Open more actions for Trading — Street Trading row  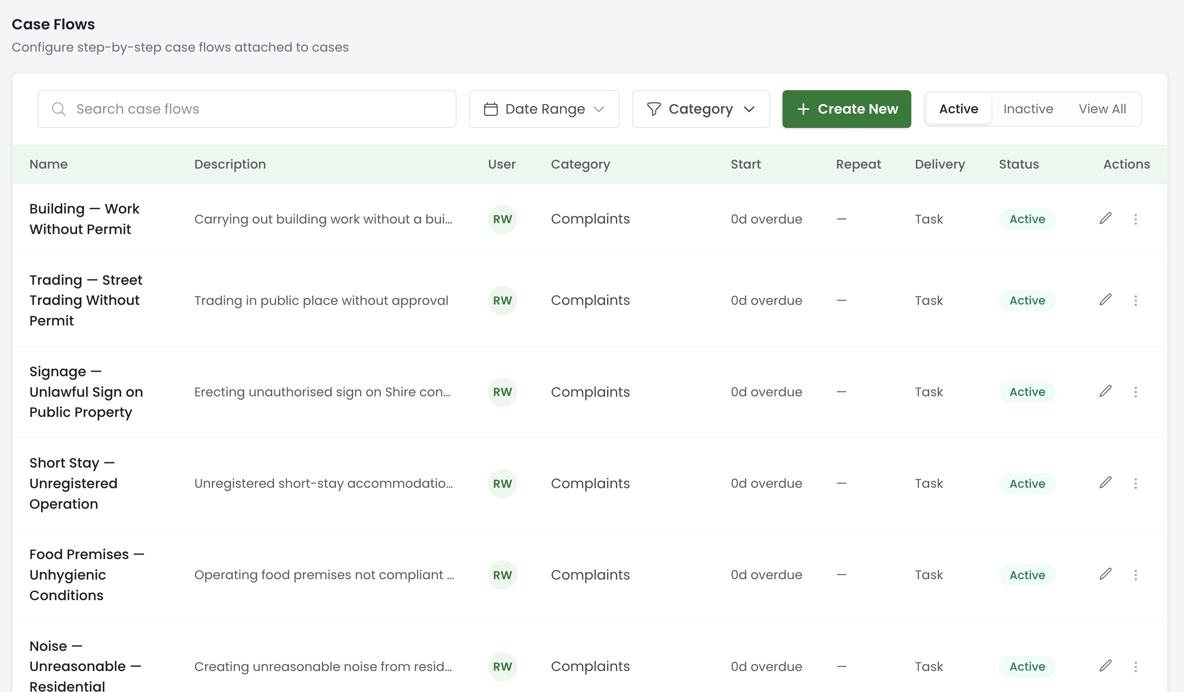(x=1135, y=300)
